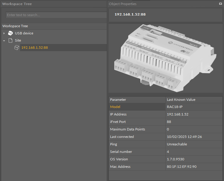224x181 pixels.
Task: Select the 192.168.1.52:88 device in tree
Action: 34,48
